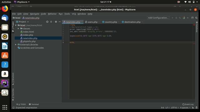The image size is (200, 112).
Task: Expand the classes folder
Action: point(18,29)
